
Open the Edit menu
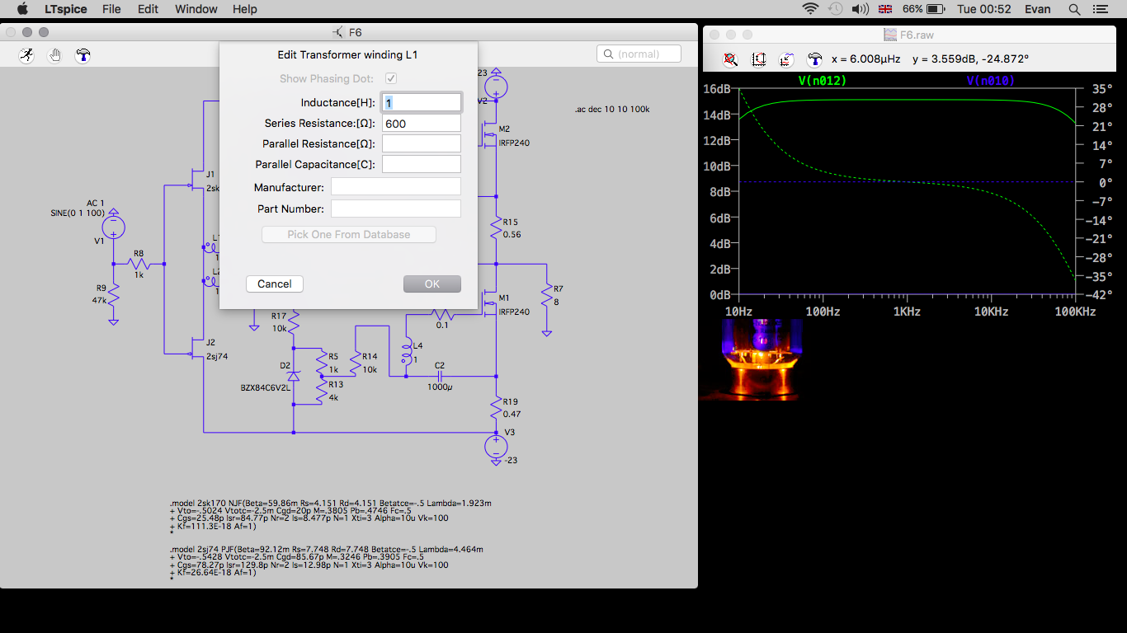point(148,9)
